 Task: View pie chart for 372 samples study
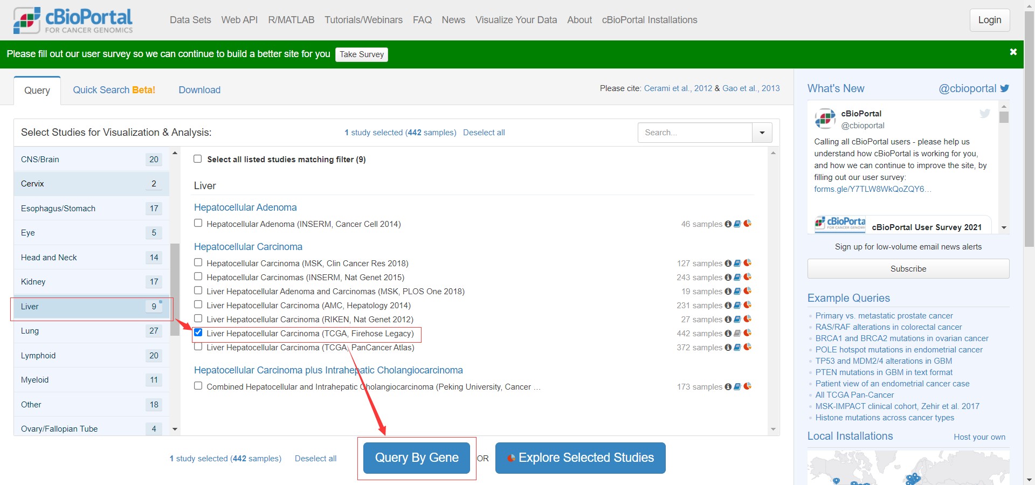click(x=747, y=347)
